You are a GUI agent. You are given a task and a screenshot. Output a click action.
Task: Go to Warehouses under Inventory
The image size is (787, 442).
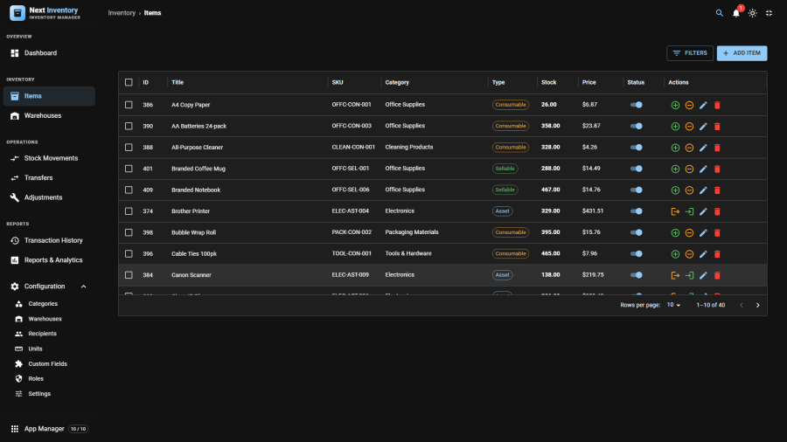tap(49, 116)
